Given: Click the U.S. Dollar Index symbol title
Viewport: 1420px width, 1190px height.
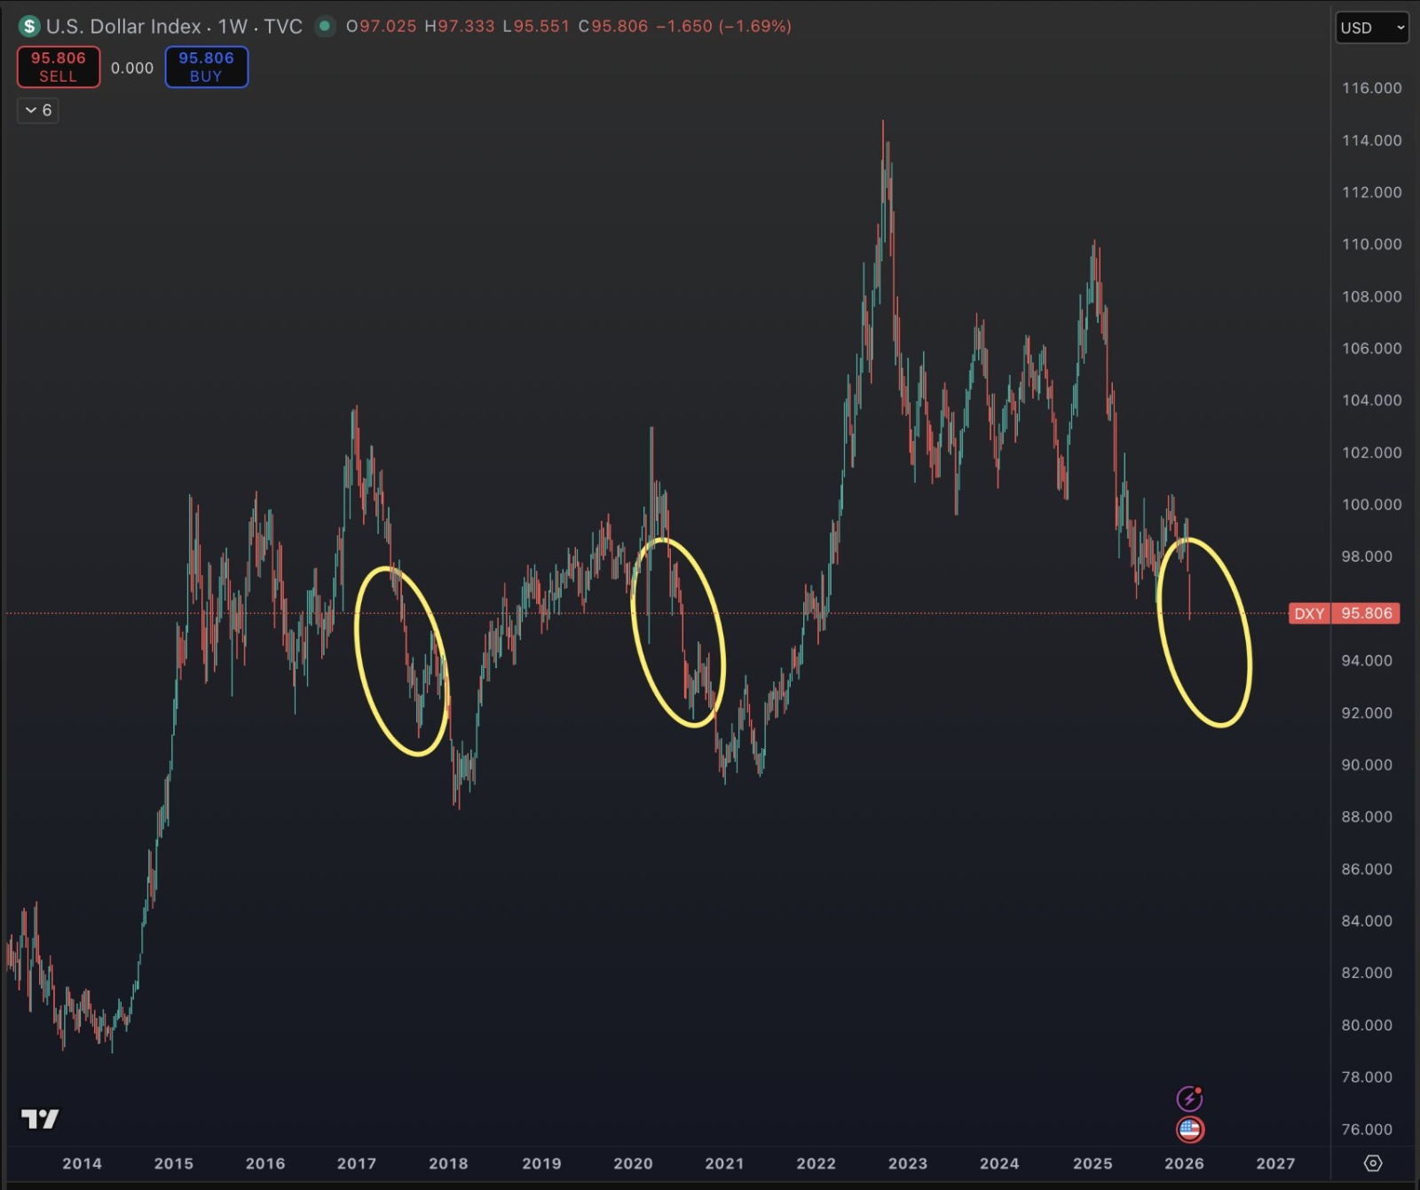Looking at the screenshot, I should (x=123, y=27).
